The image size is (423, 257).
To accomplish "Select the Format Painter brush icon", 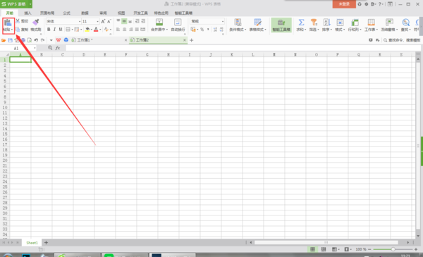I will click(x=36, y=22).
